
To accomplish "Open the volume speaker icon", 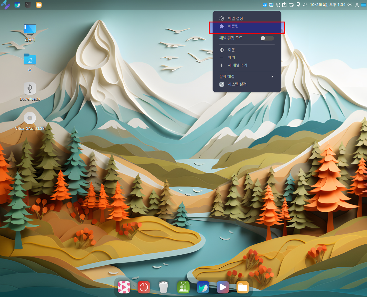I will coord(305,5).
